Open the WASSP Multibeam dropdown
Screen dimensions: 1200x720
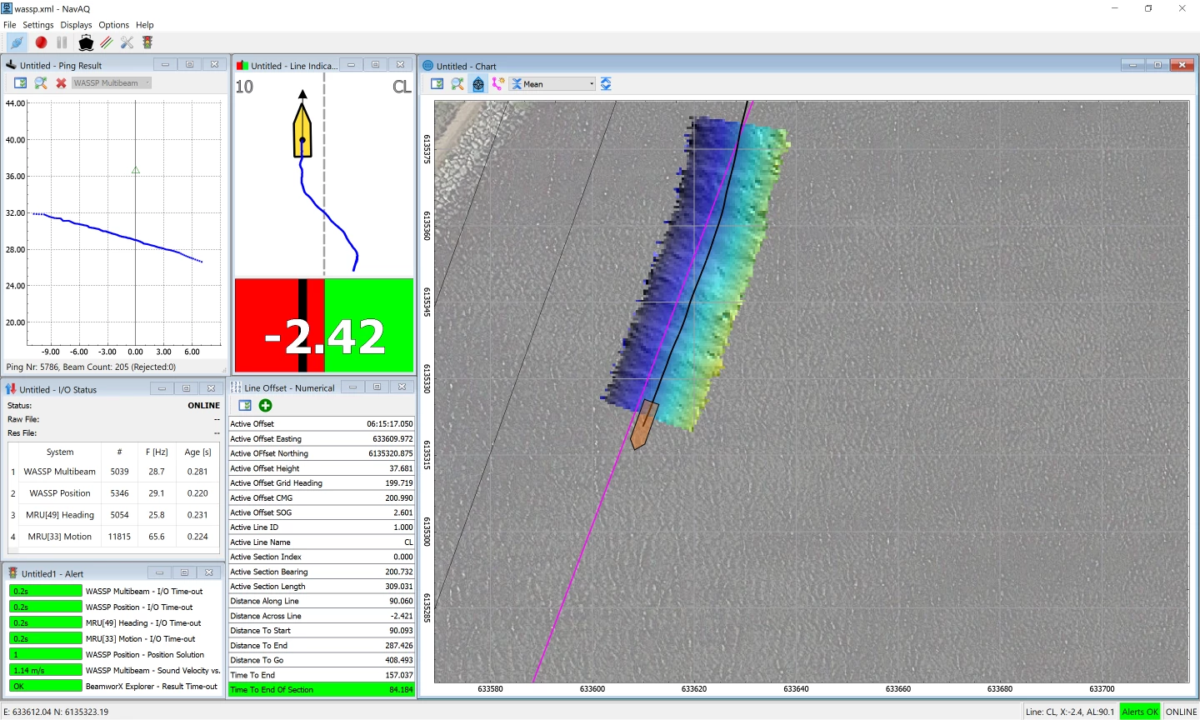pyautogui.click(x=112, y=82)
